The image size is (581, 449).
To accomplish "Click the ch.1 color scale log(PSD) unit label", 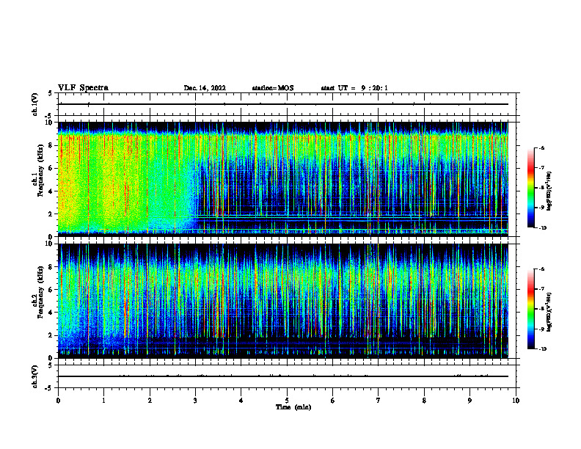I will pyautogui.click(x=549, y=191).
